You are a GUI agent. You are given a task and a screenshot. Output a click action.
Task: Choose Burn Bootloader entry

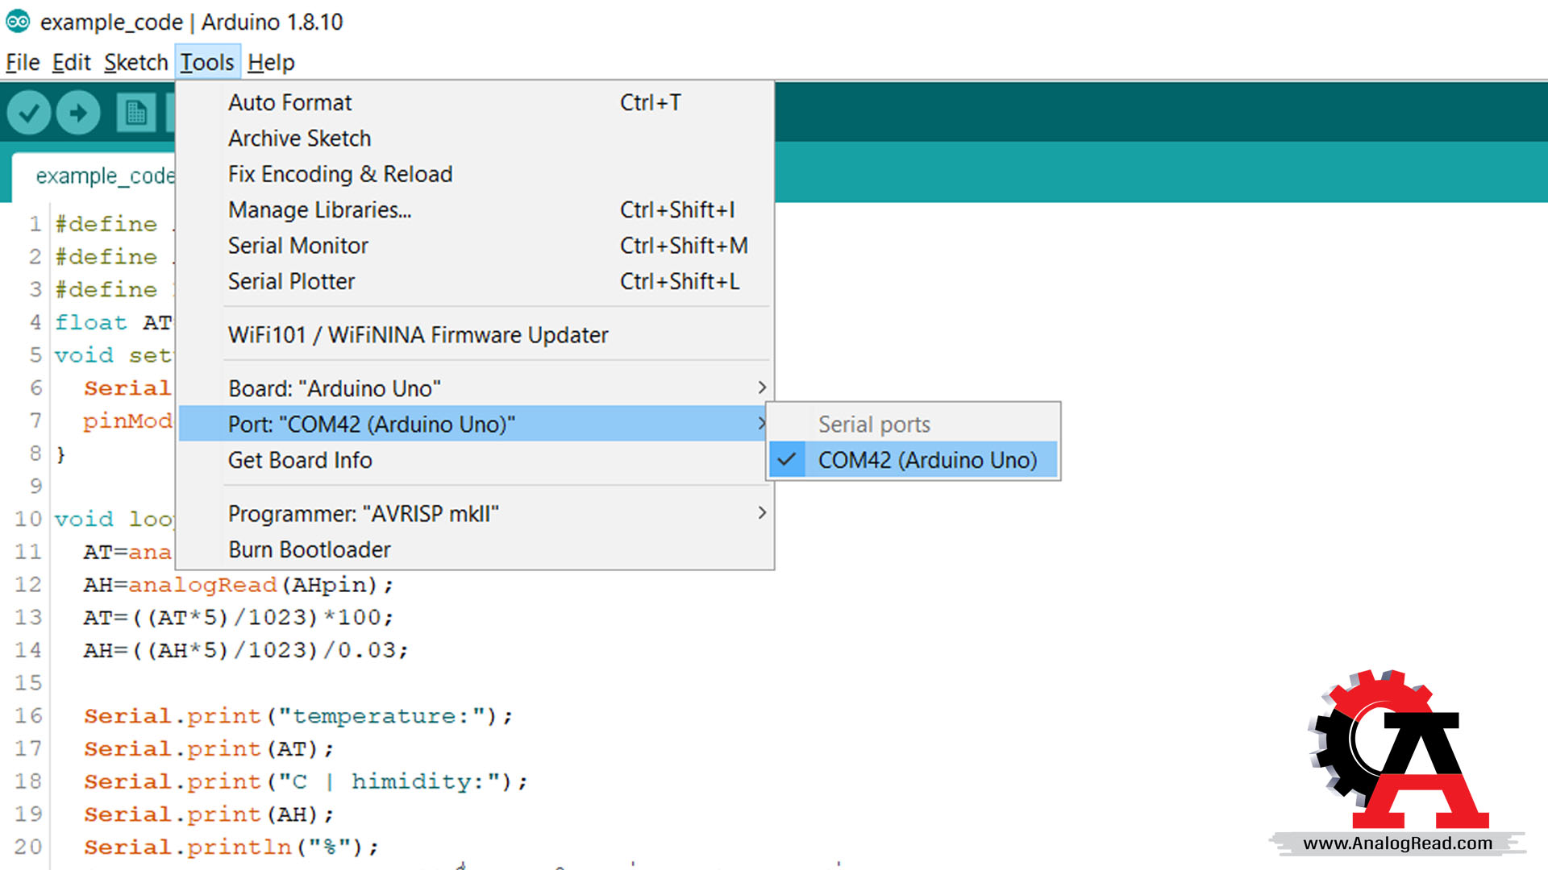[x=475, y=549]
